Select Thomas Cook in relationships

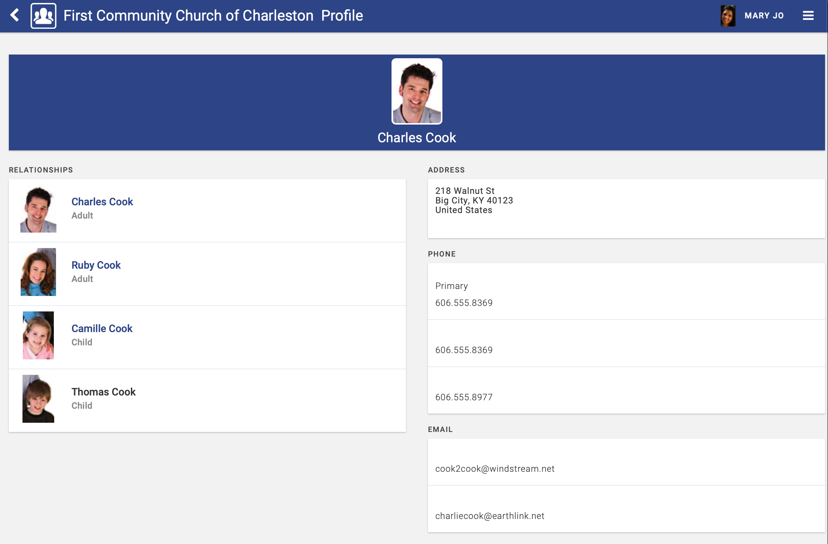[104, 392]
